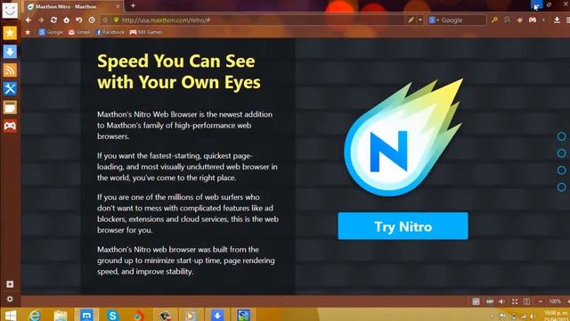
Task: Open sidebar settings gear
Action: 10,299
